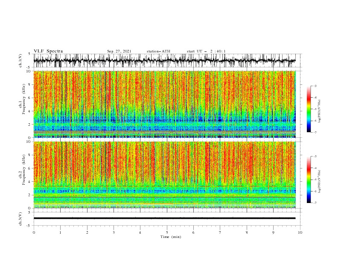The width and height of the screenshot is (338, 261).
Task: Click the "-7" tick on ch.1 colorbar
Action: (315, 132)
